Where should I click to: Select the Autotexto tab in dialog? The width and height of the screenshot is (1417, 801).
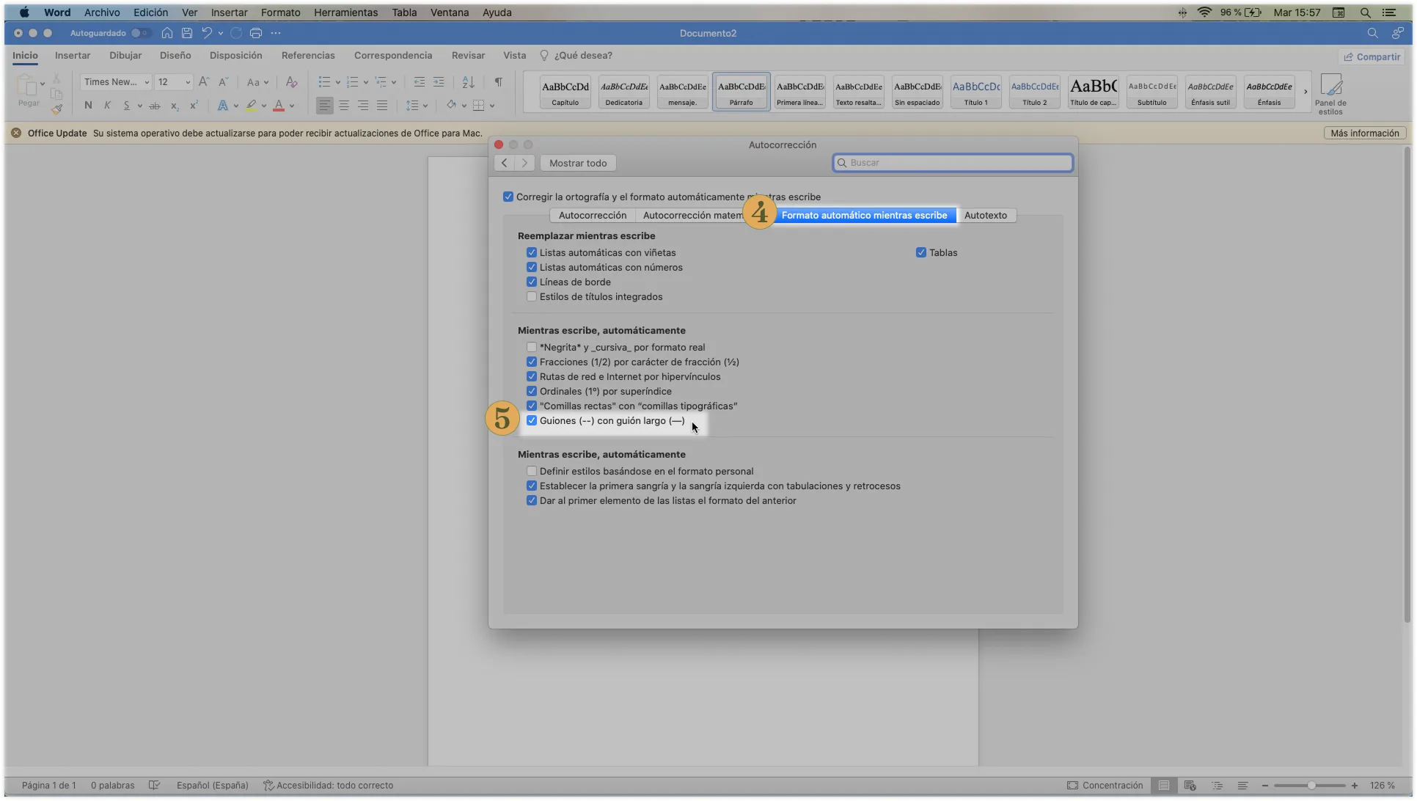tap(985, 215)
